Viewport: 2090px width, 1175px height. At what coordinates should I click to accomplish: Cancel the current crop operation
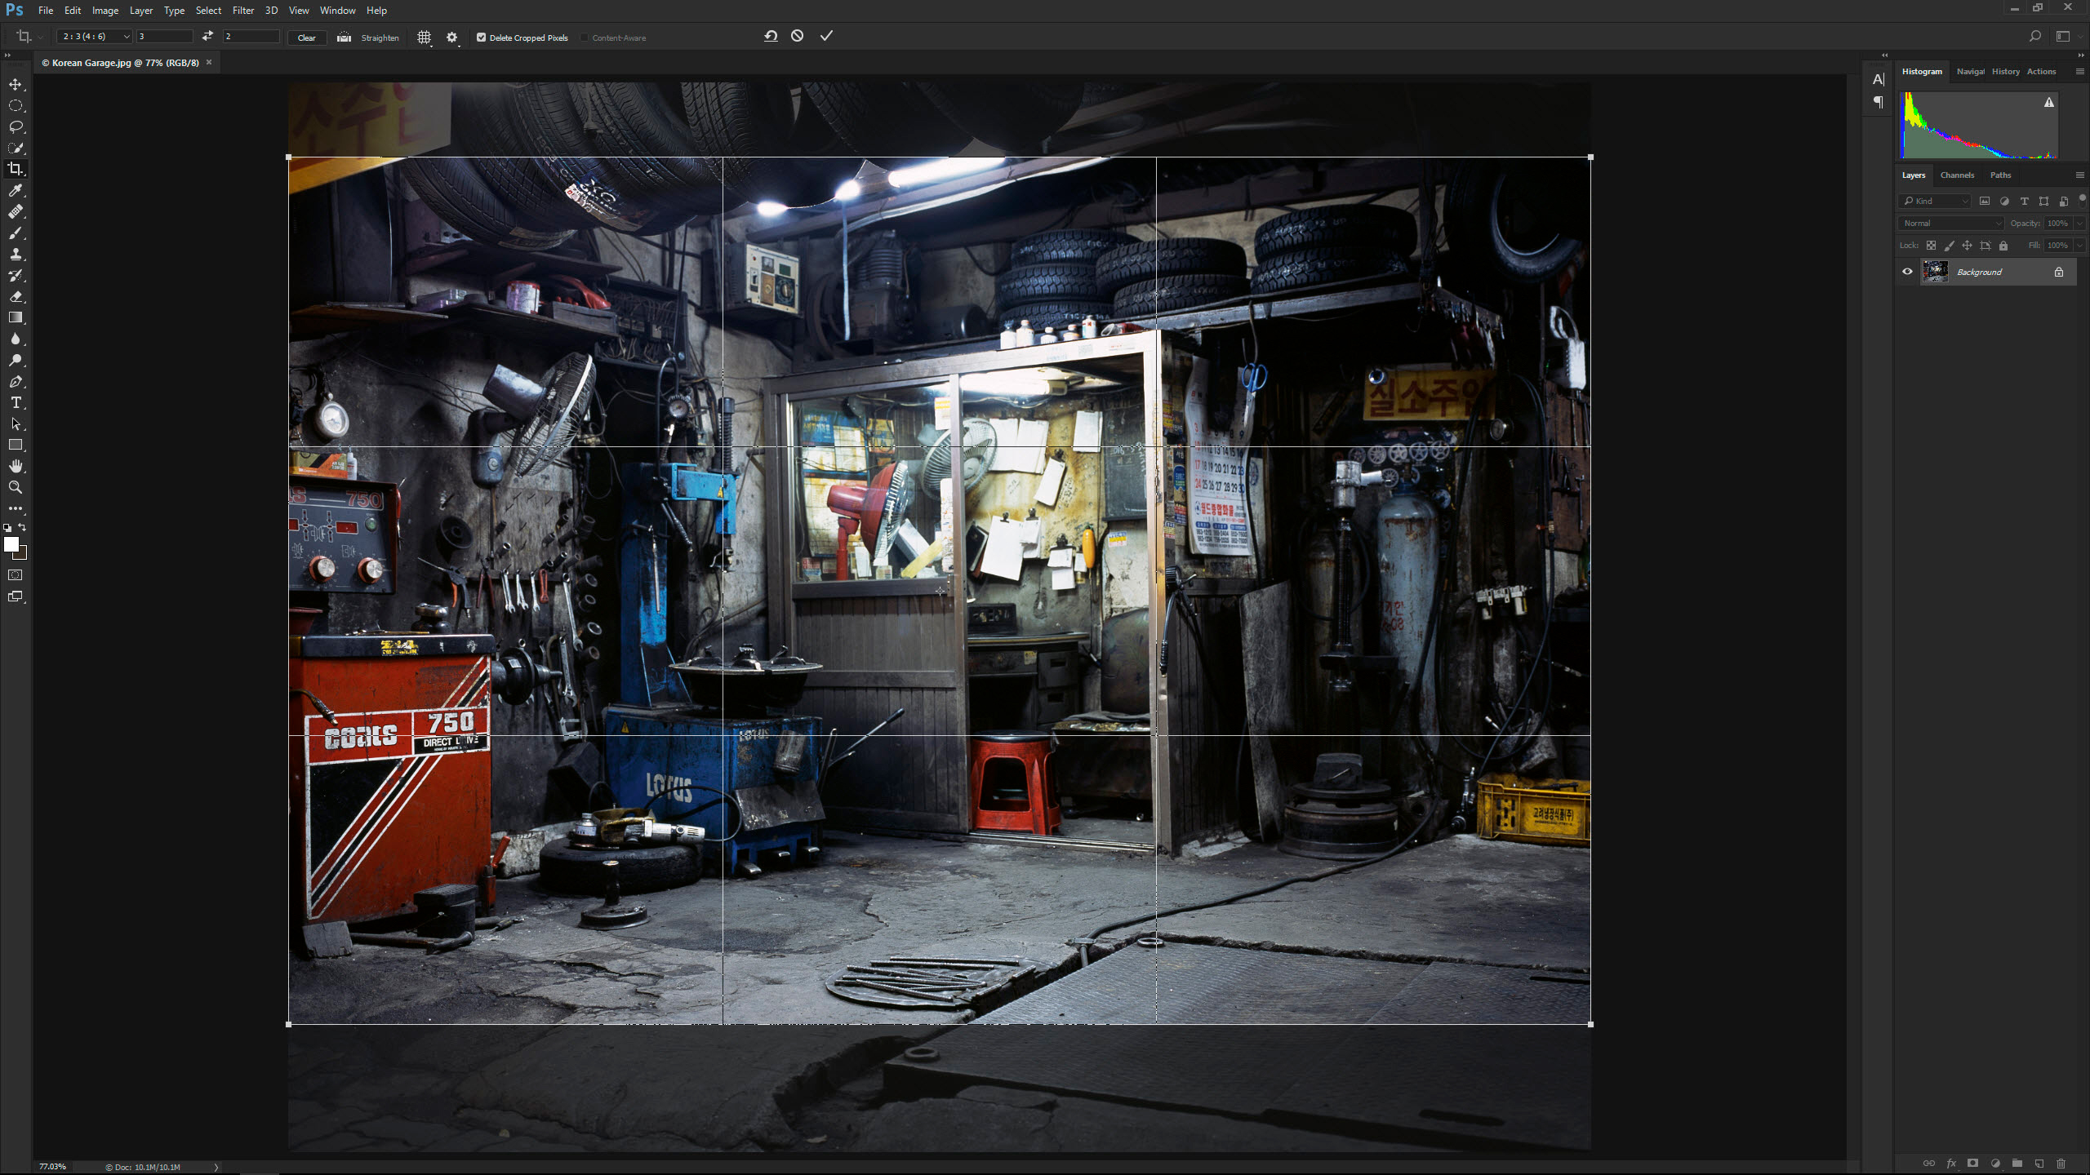pos(798,36)
